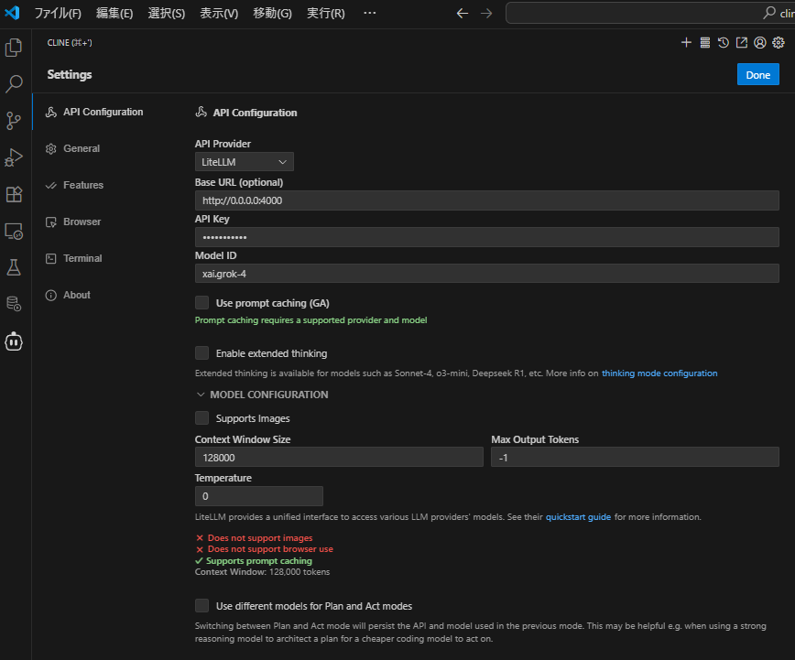Collapse the MODEL CONFIGURATION section

262,395
